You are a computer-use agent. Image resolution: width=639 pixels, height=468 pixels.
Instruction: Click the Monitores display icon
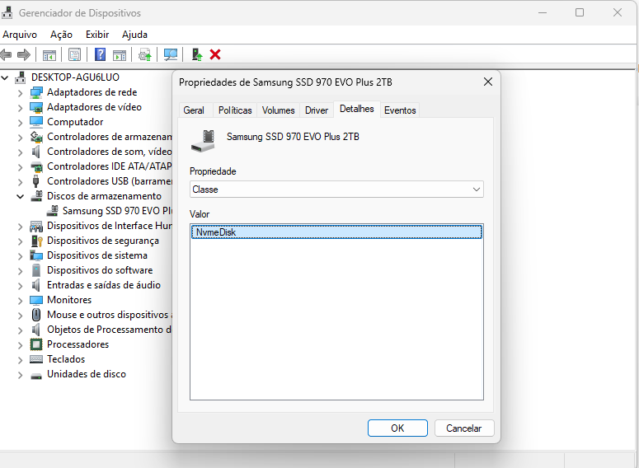click(36, 300)
